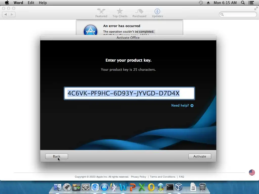Open the wizard setup assistant Dock icon
Viewport: 259px width, 194px height.
click(x=114, y=187)
